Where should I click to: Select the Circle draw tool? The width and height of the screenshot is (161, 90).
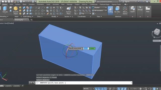point(42,10)
